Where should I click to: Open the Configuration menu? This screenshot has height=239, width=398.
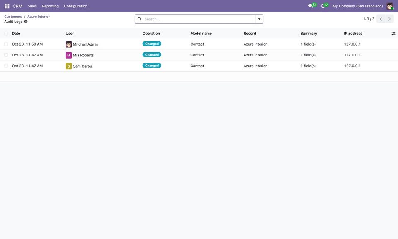[75, 6]
